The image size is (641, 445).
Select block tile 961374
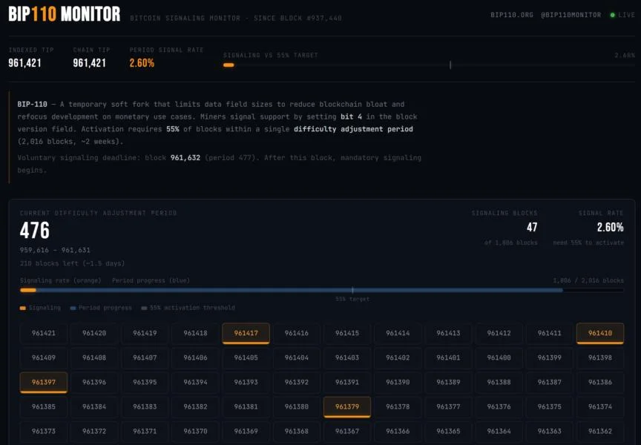coord(600,407)
